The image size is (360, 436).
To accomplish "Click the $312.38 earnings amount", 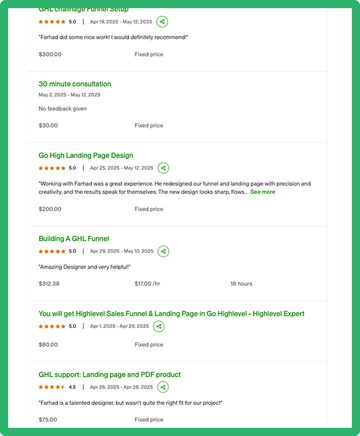I will point(49,284).
